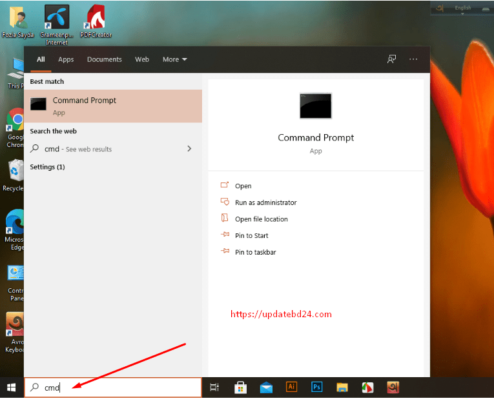Viewport: 494px width, 401px height.
Task: Open the three-dot options menu in the search panel
Action: 413,59
